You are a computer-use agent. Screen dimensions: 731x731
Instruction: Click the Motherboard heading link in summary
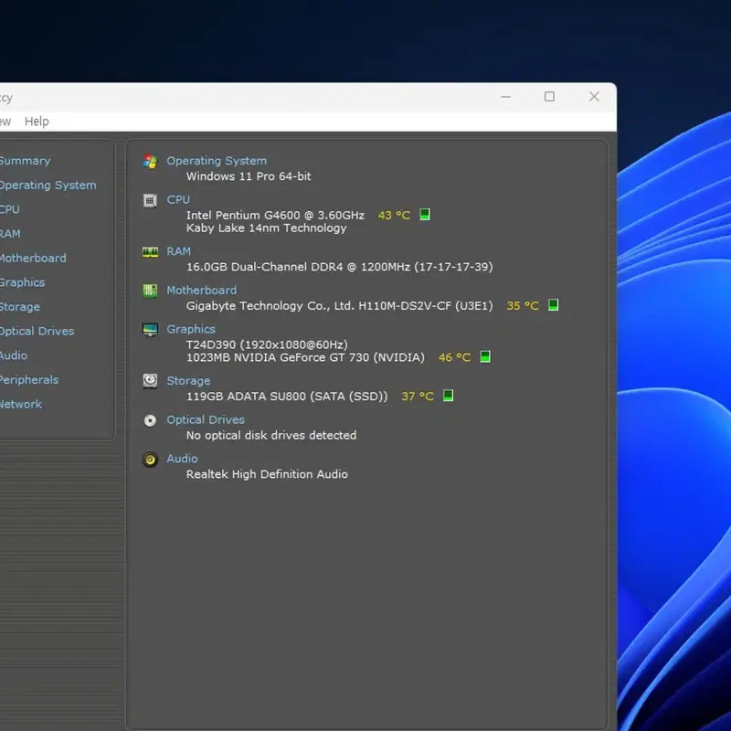tap(201, 290)
